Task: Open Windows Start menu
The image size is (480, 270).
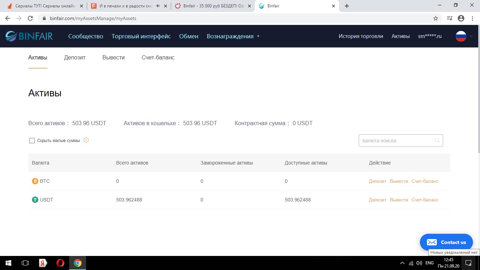Action: pyautogui.click(x=8, y=263)
